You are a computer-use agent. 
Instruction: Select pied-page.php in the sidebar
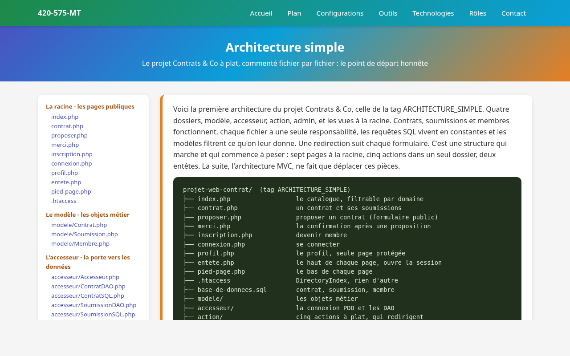point(71,191)
